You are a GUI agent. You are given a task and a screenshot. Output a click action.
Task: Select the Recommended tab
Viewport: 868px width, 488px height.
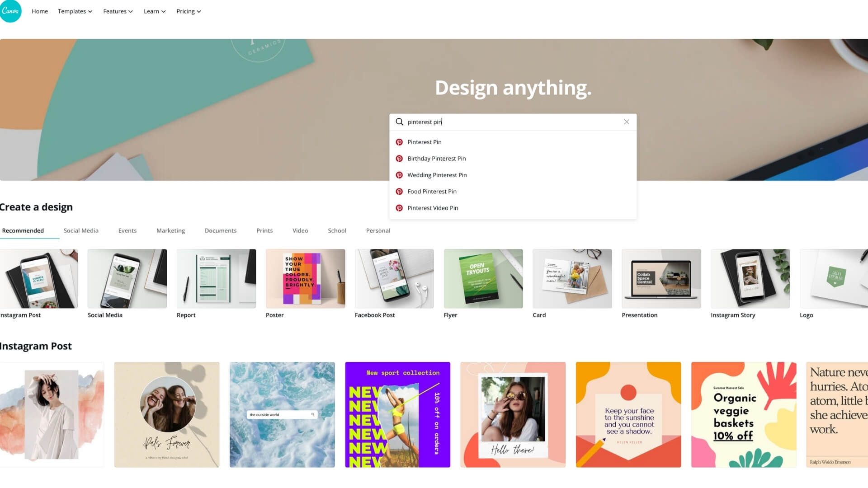click(23, 230)
